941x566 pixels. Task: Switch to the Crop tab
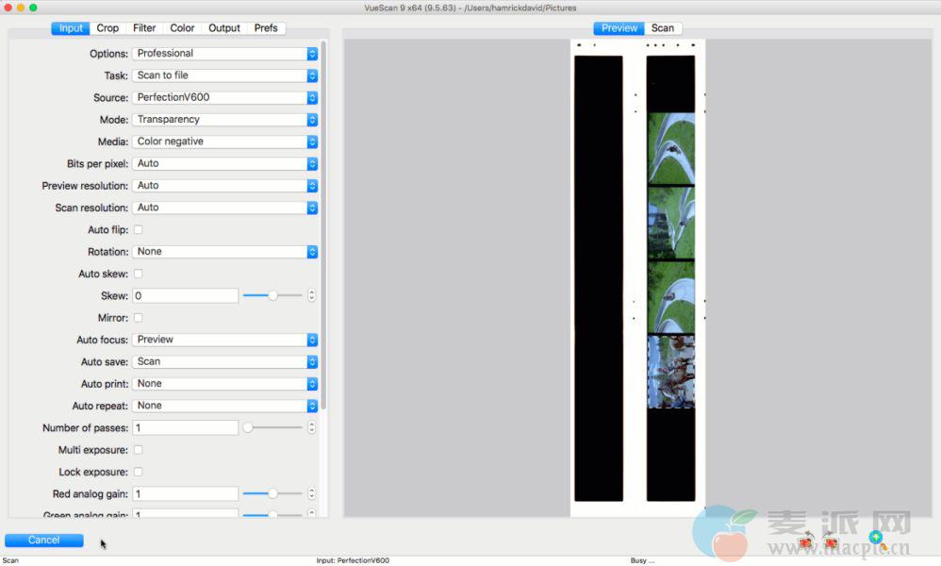[x=107, y=28]
